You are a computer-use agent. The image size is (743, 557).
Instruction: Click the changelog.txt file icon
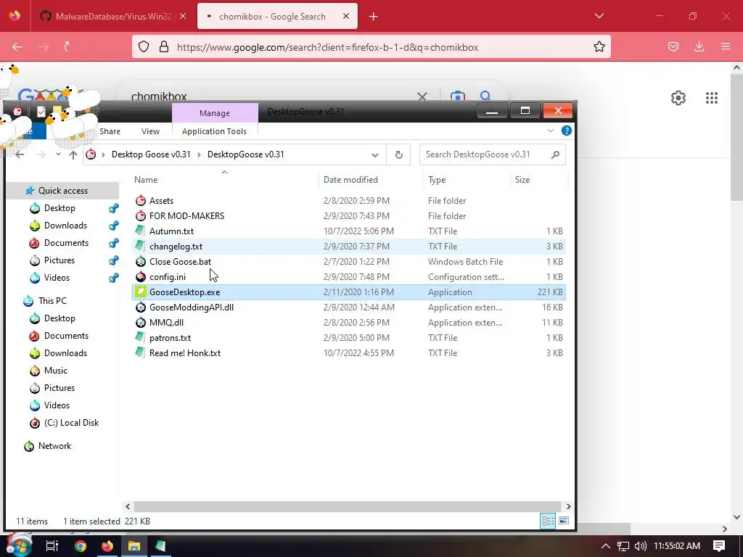140,247
